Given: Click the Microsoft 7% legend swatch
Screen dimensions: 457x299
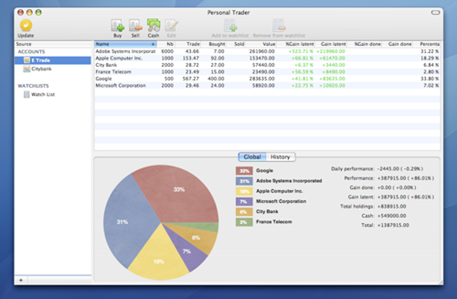Looking at the screenshot, I should 244,202.
